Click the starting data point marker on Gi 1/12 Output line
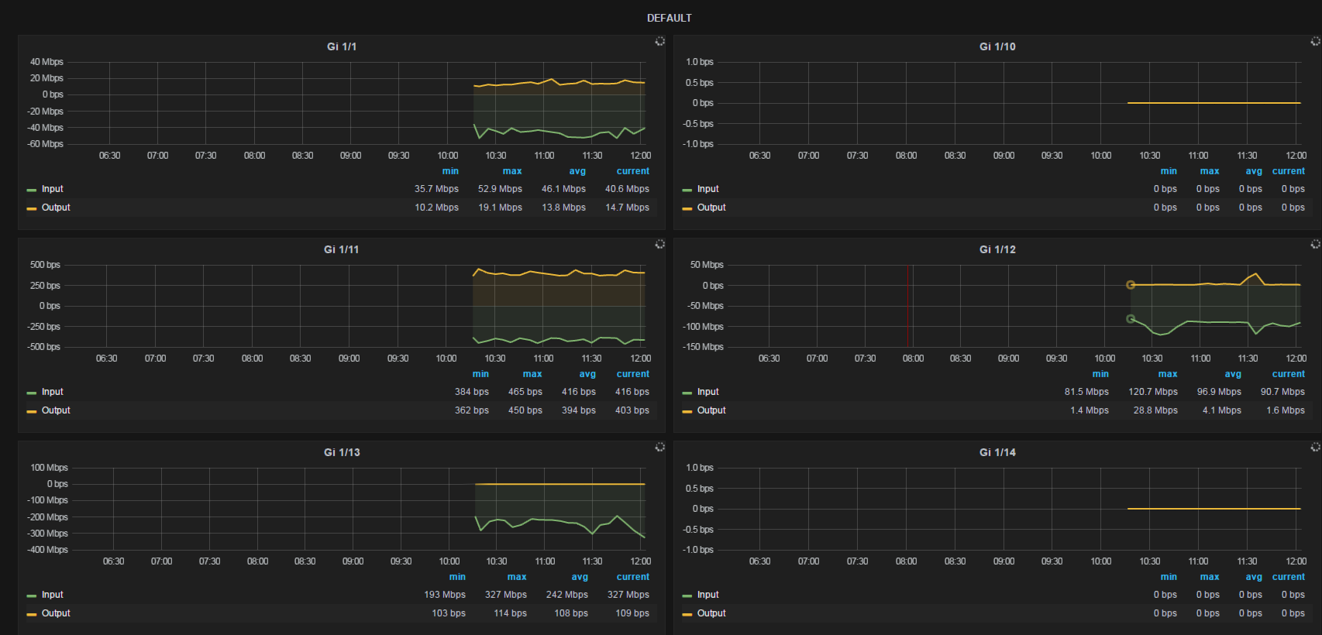The height and width of the screenshot is (635, 1322). [1131, 285]
